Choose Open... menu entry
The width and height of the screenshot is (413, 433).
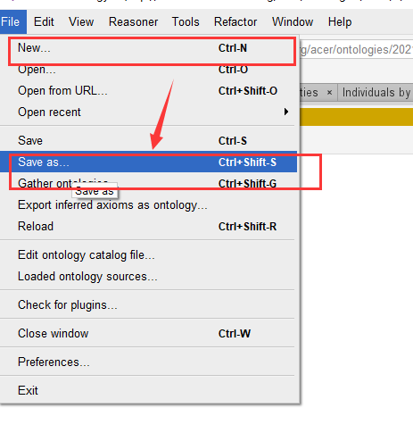[148, 70]
